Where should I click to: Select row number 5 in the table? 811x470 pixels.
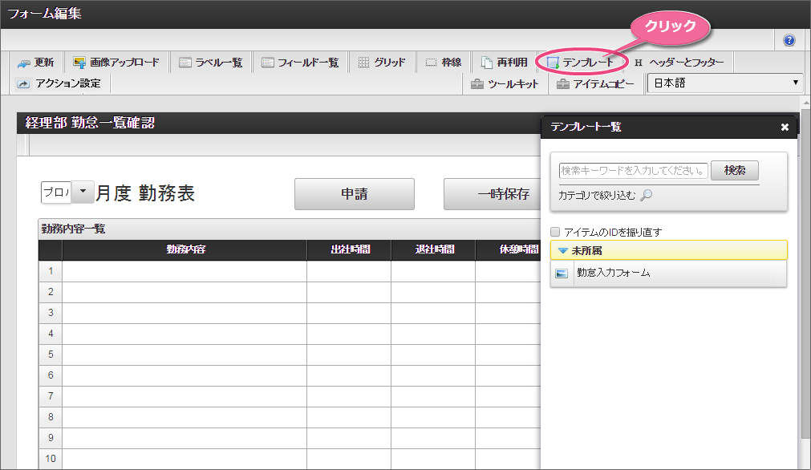tap(51, 355)
